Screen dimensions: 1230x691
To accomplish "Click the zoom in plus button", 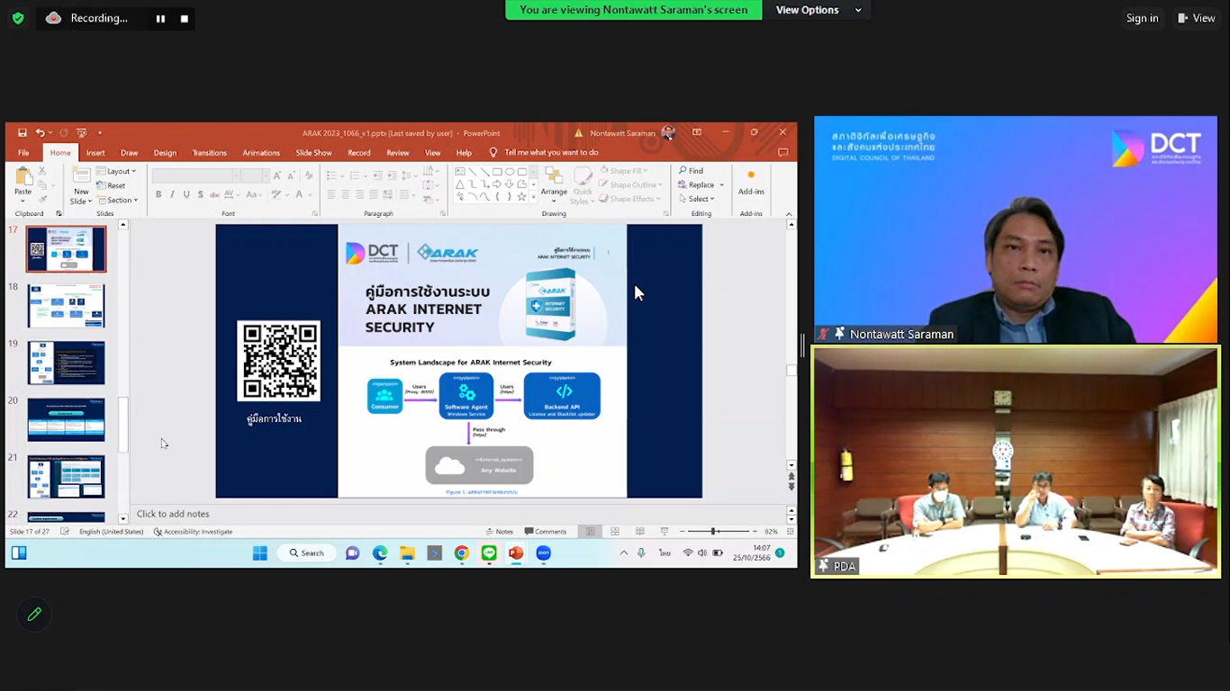I will click(755, 532).
